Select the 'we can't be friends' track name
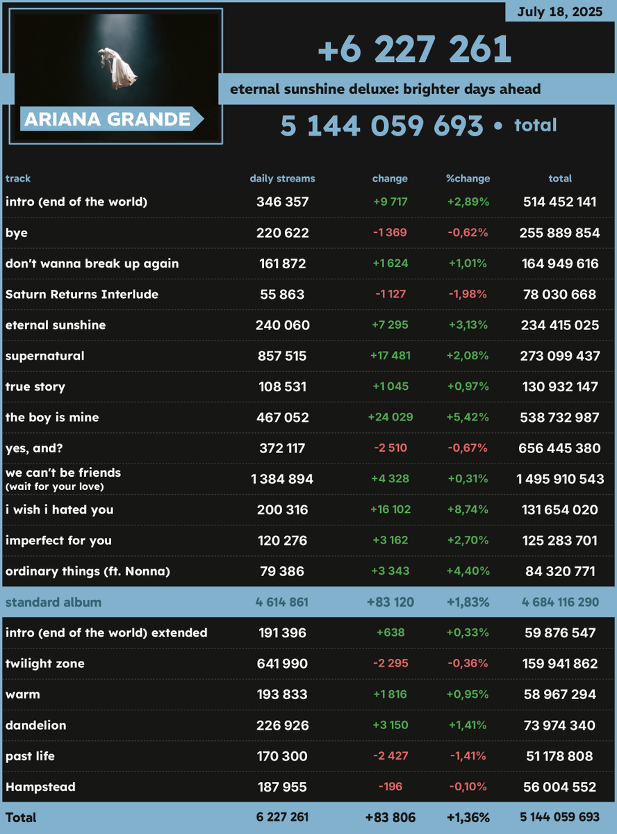The width and height of the screenshot is (617, 834). click(x=63, y=473)
